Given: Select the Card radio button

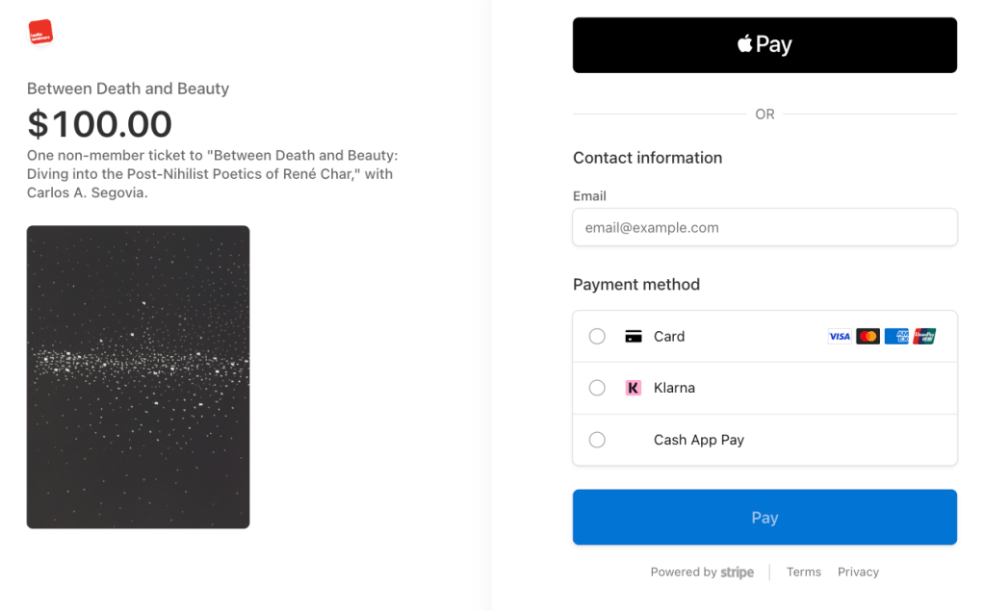Looking at the screenshot, I should click(597, 337).
